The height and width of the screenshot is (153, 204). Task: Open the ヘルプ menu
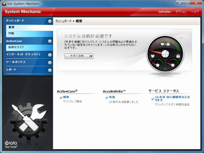coord(195,12)
